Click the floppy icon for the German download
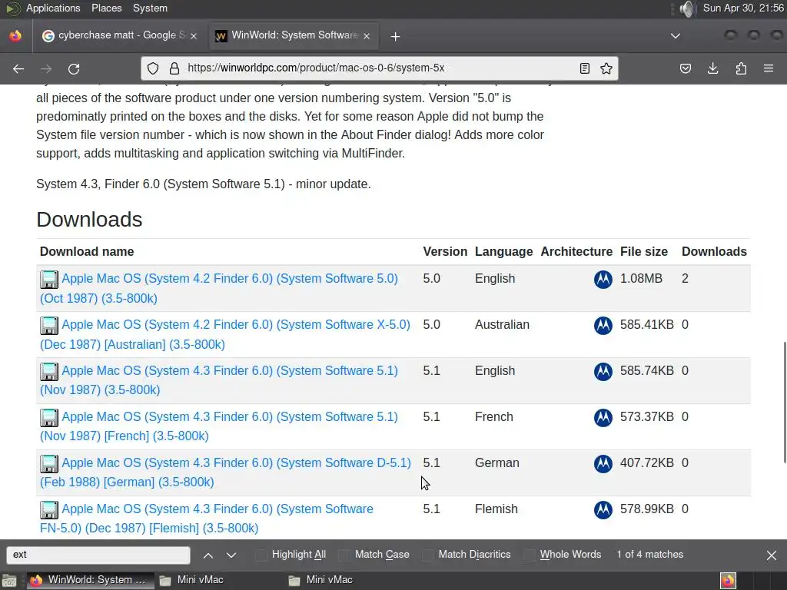Viewport: 787px width, 590px height. [x=49, y=464]
